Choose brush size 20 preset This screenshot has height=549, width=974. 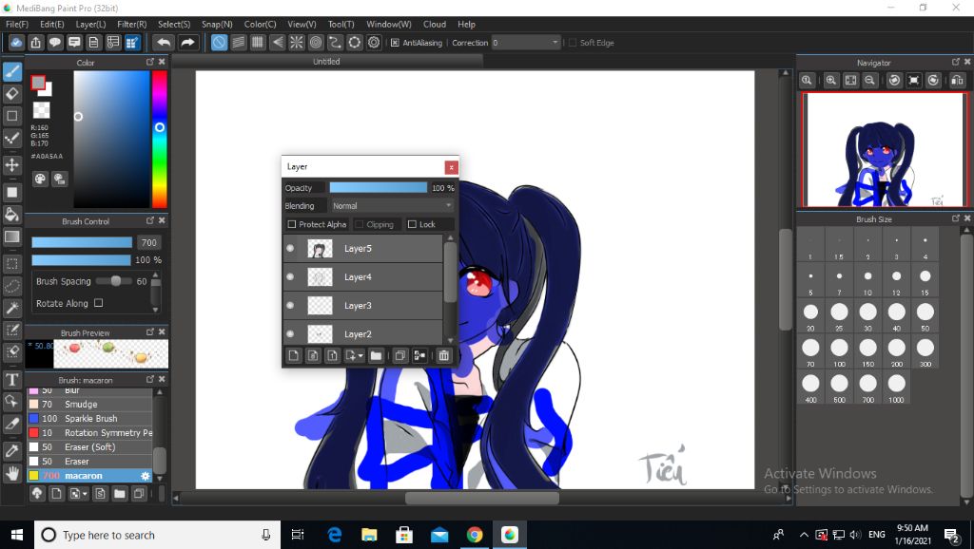pyautogui.click(x=810, y=315)
